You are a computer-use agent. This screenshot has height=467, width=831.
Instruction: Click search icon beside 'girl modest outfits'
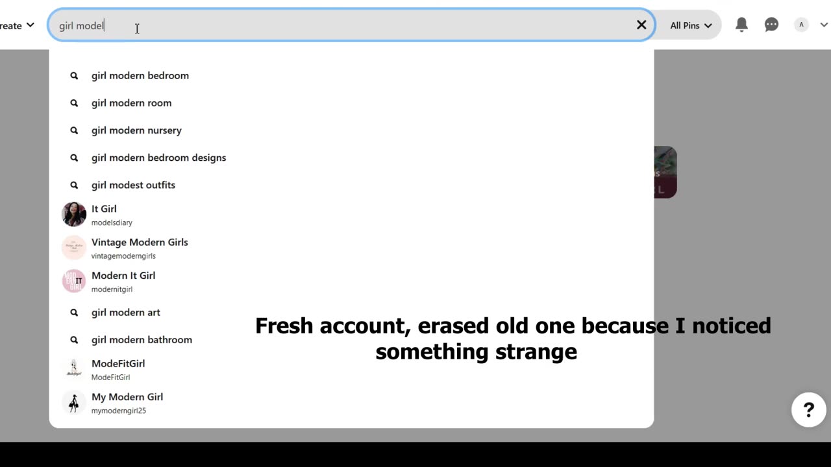74,185
